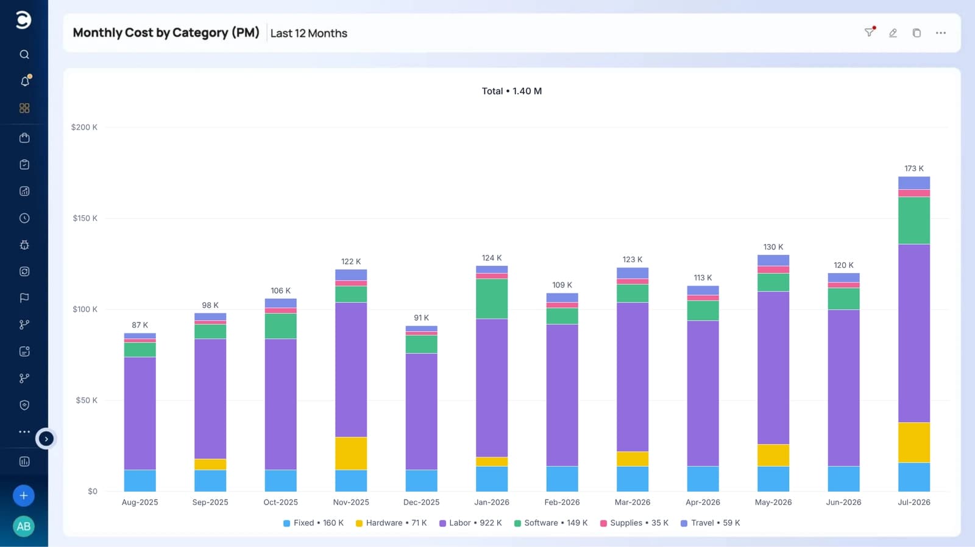Viewport: 975px width, 547px height.
Task: Click the branch icon directly below the flag
Action: [x=24, y=324]
